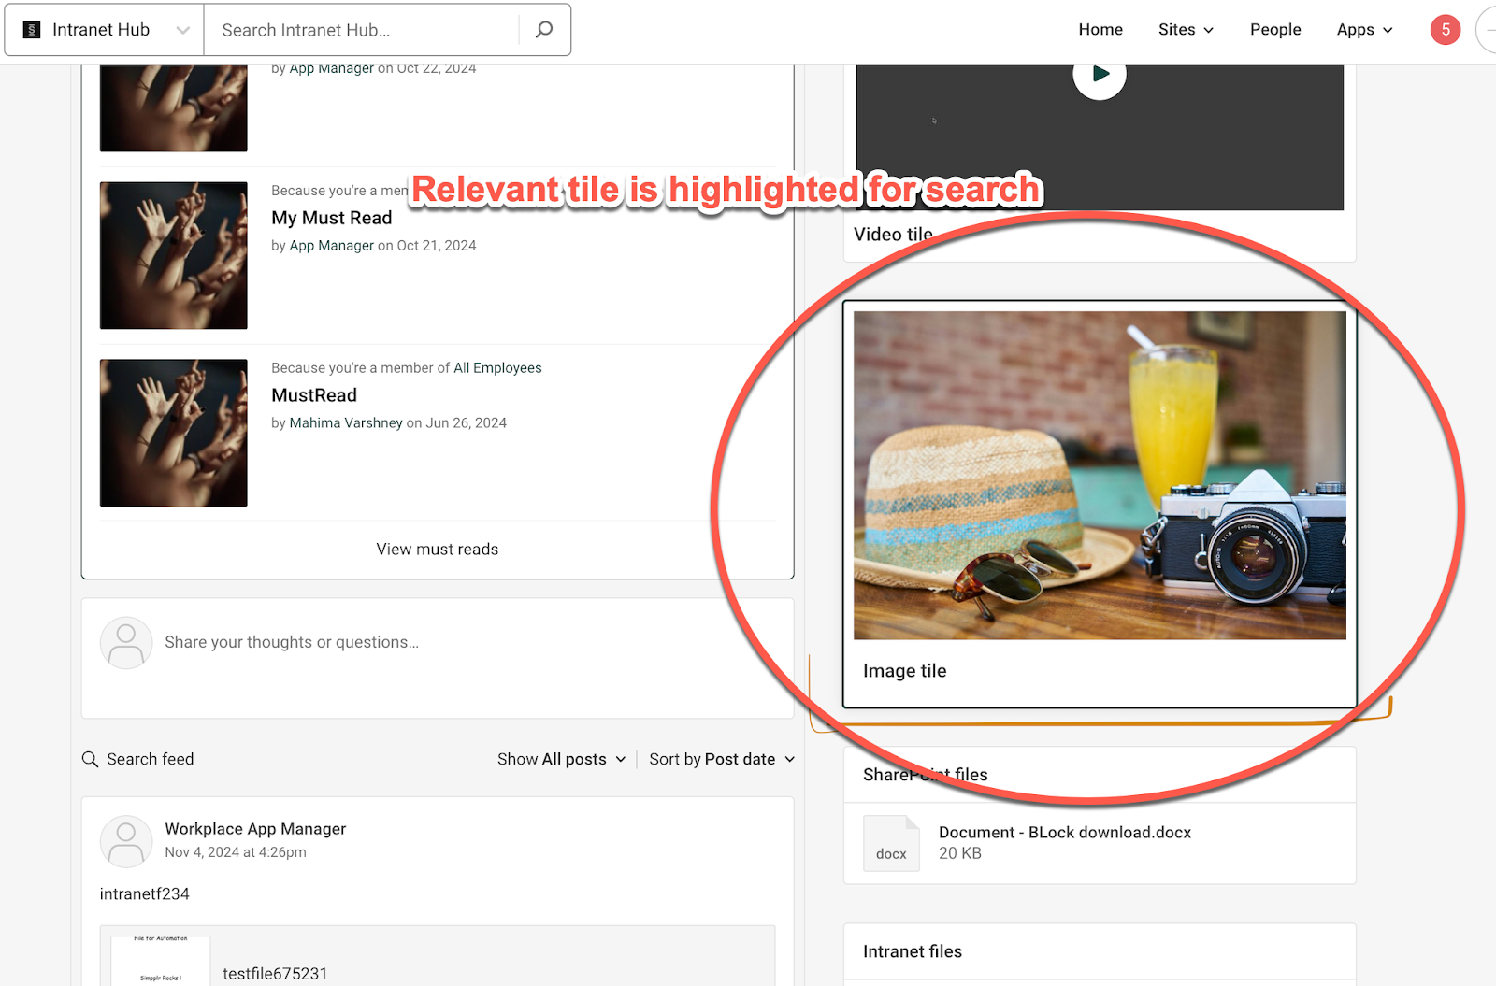
Task: Click the docx file icon
Action: point(891,843)
